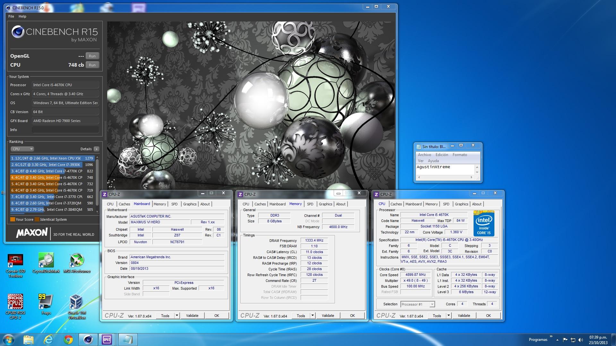The image size is (616, 346).
Task: Select About tab in Memory CPU-Z window
Action: click(x=341, y=204)
